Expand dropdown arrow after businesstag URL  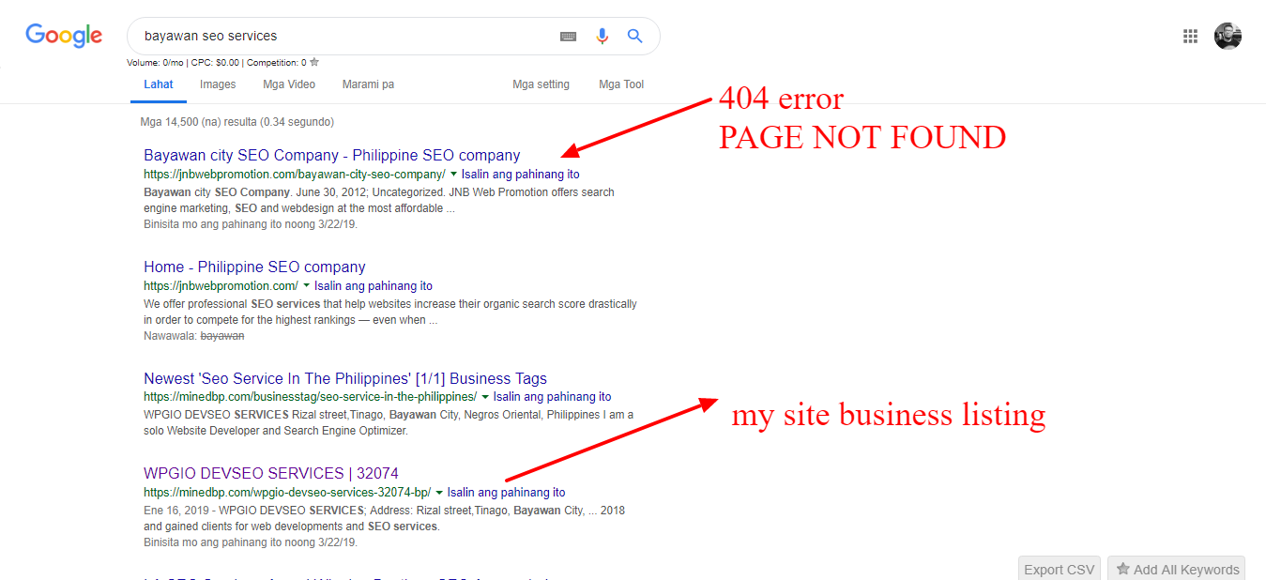485,397
